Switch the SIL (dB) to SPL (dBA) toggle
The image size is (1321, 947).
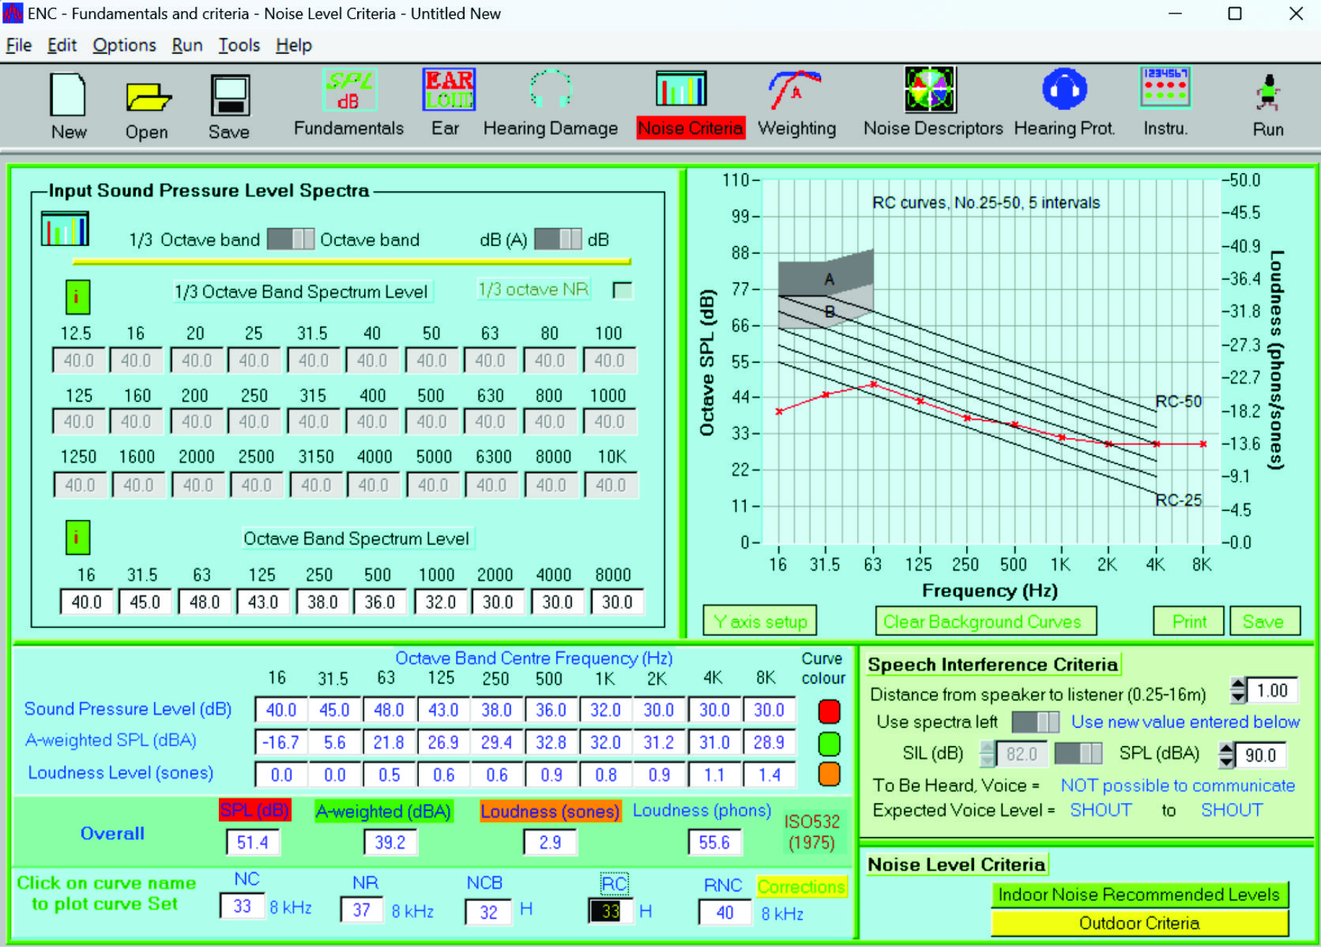coord(1078,753)
